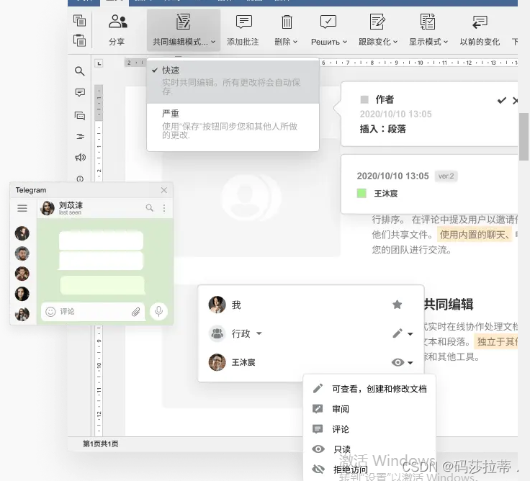Screen dimensions: 530x481
Task: Click the feedback megaphone sidebar icon
Action: (80, 157)
